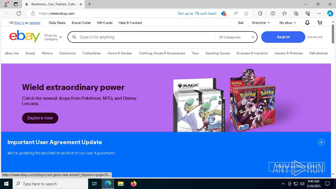Click the magnifier icon in search box
Screen dimensions: 336x189
(74, 37)
